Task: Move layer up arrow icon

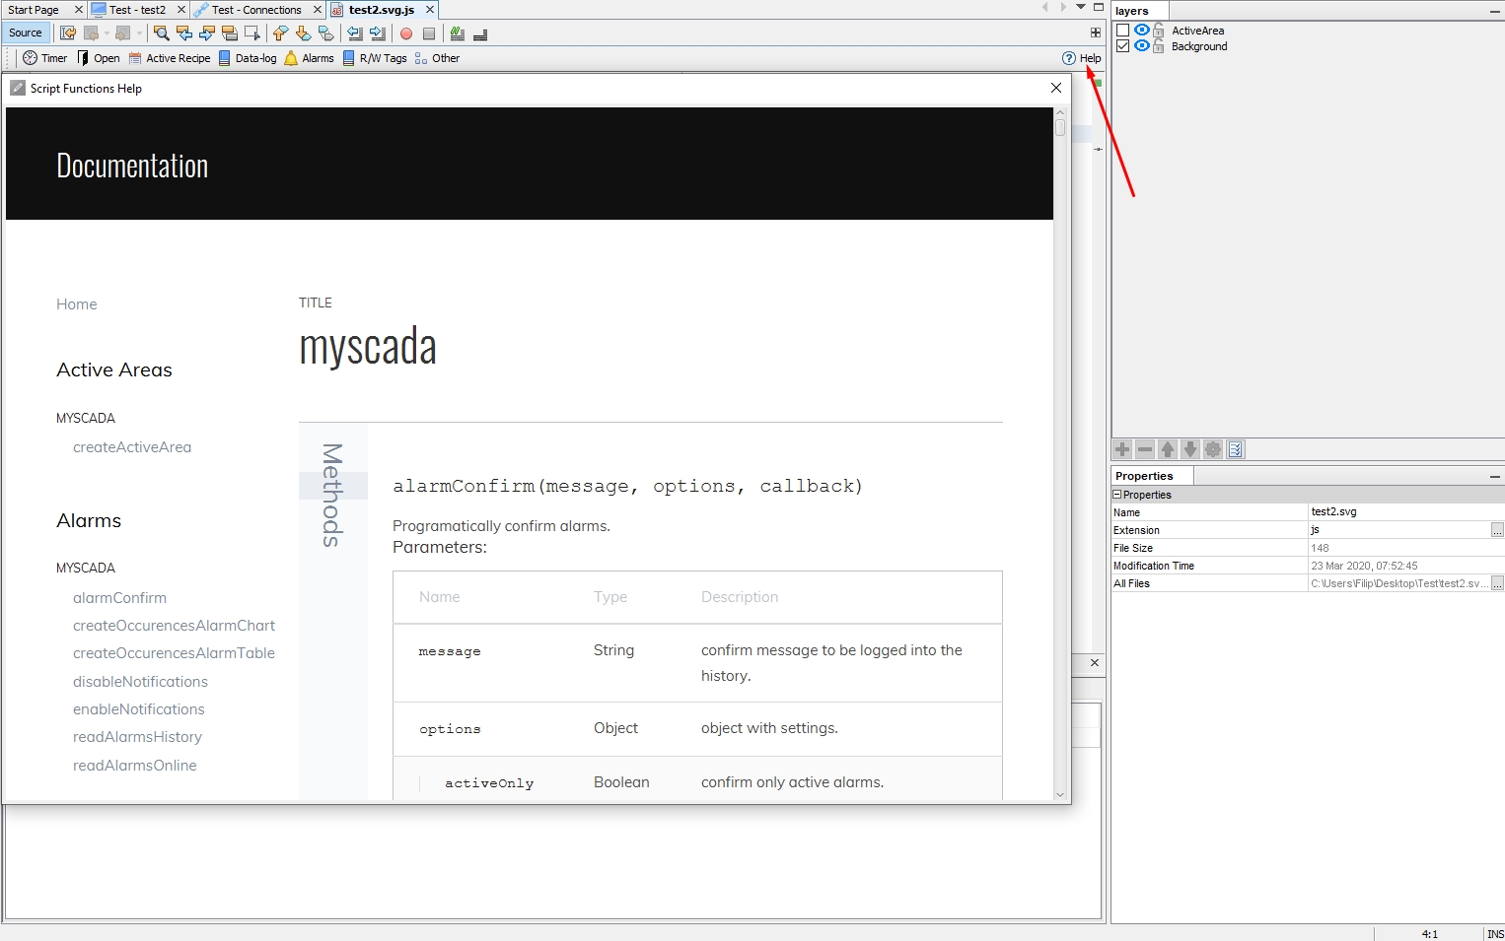Action: (1168, 449)
